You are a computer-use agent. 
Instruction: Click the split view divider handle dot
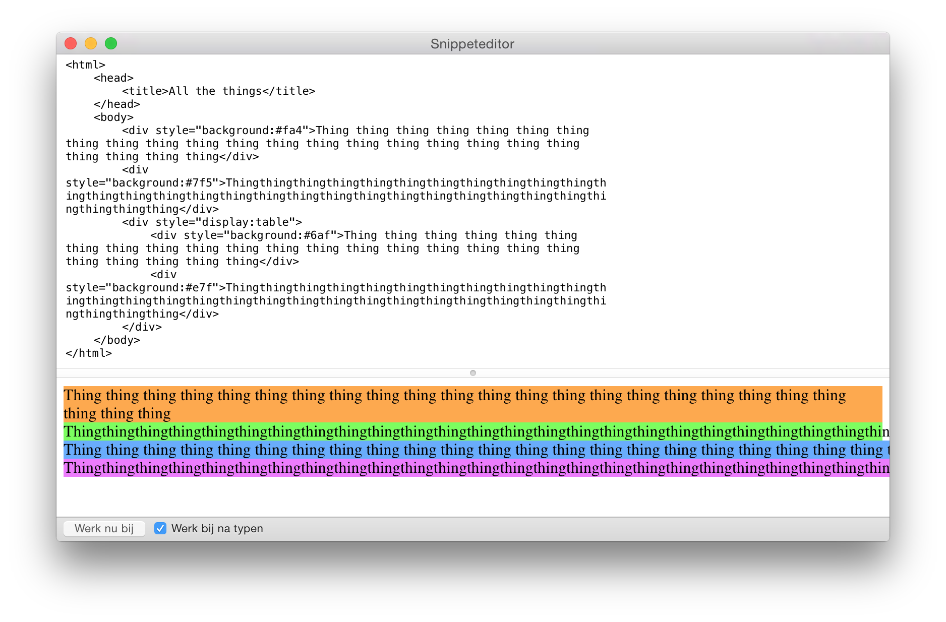[x=472, y=373]
